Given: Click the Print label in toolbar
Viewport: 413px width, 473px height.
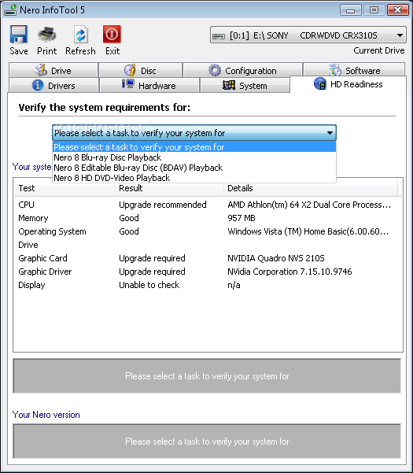Looking at the screenshot, I should 46,51.
